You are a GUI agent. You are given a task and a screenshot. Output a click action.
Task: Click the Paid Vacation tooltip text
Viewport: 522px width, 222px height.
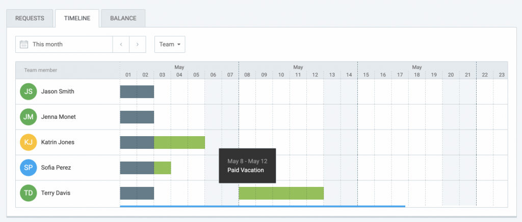click(x=246, y=170)
